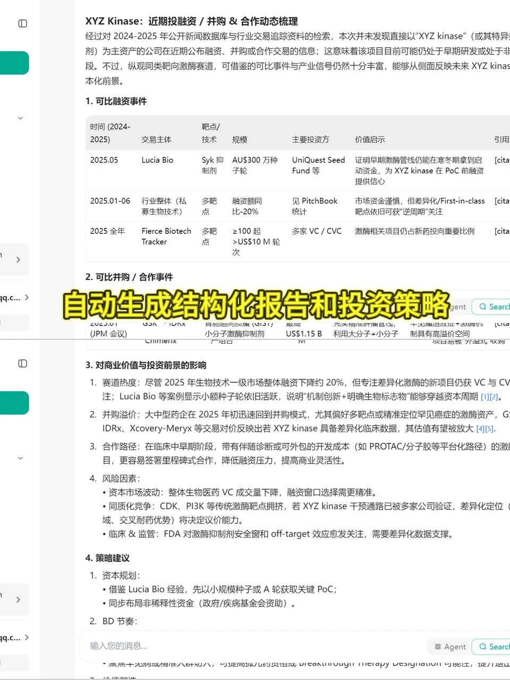Open citation [2] link
This screenshot has width=510, height=680.
tap(494, 397)
